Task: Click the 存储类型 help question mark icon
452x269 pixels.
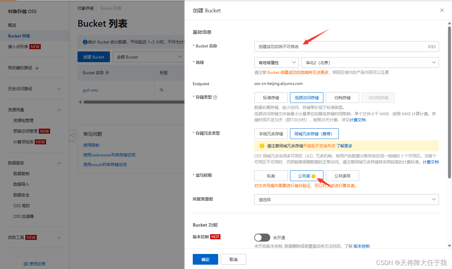Action: pos(215,98)
